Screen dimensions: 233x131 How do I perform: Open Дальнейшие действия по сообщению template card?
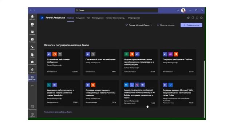62,62
